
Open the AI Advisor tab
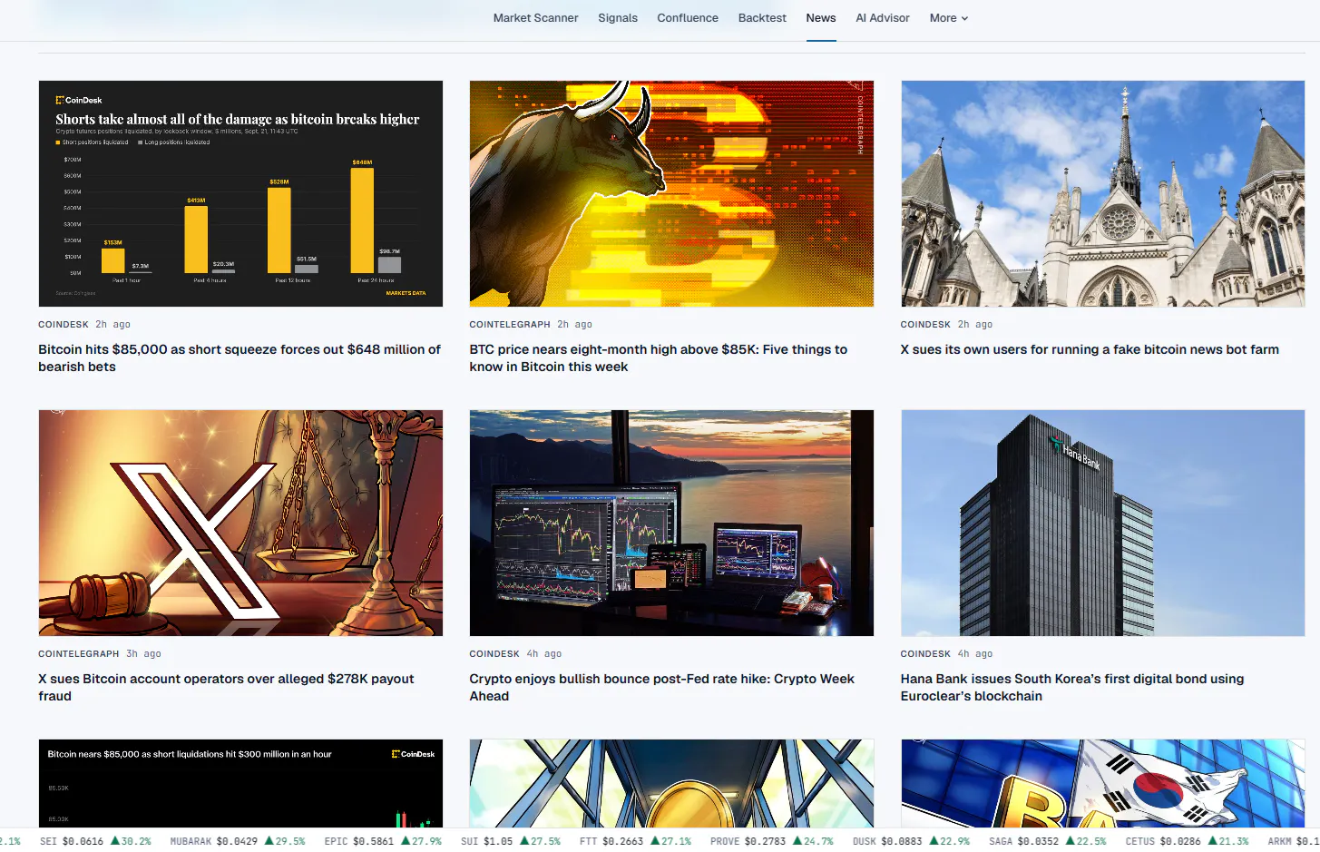(x=883, y=18)
